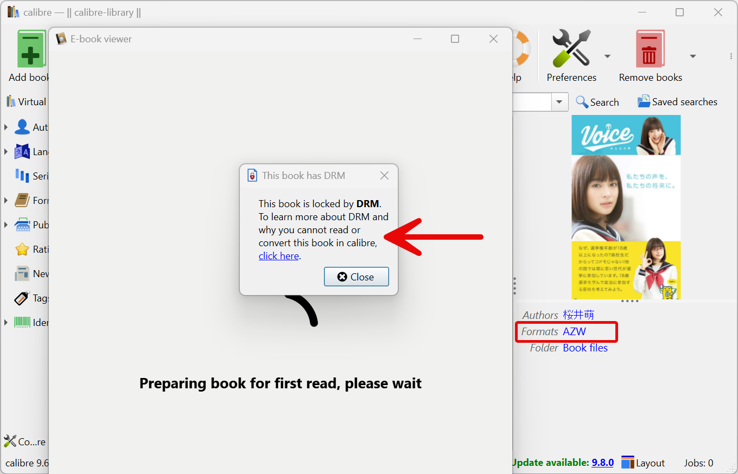The image size is (738, 474).
Task: Click the DRM locked document icon
Action: (252, 175)
